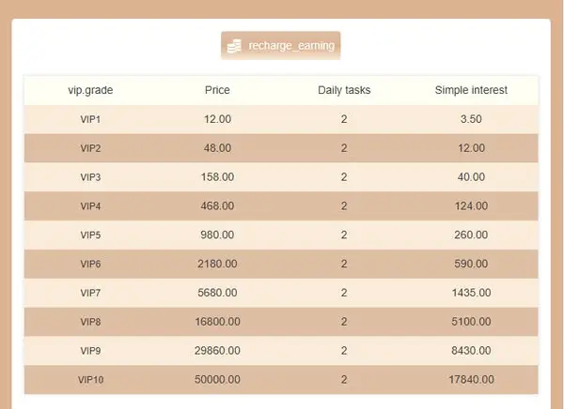
Task: Click the 50000.00 price value
Action: pos(217,380)
